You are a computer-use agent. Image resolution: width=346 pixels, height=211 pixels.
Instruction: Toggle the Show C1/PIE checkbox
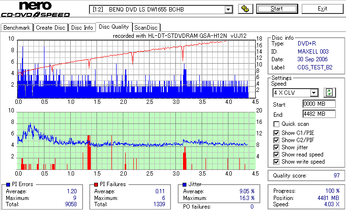click(276, 133)
